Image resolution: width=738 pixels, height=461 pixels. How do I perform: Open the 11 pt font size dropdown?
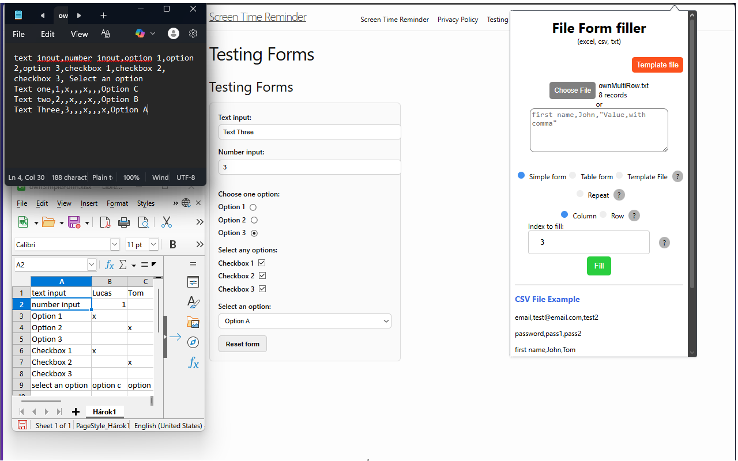point(154,244)
